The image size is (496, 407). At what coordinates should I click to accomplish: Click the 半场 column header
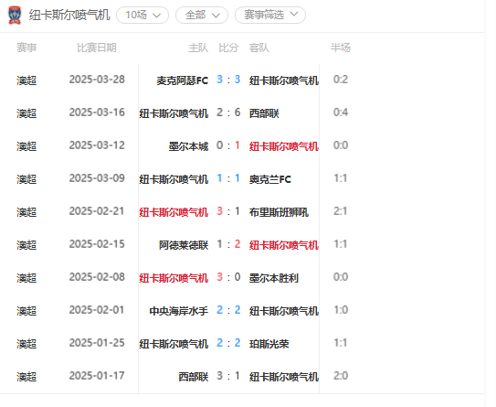pyautogui.click(x=341, y=48)
